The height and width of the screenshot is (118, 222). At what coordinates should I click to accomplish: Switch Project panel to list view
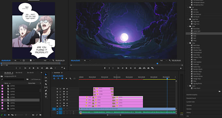click(x=5, y=115)
